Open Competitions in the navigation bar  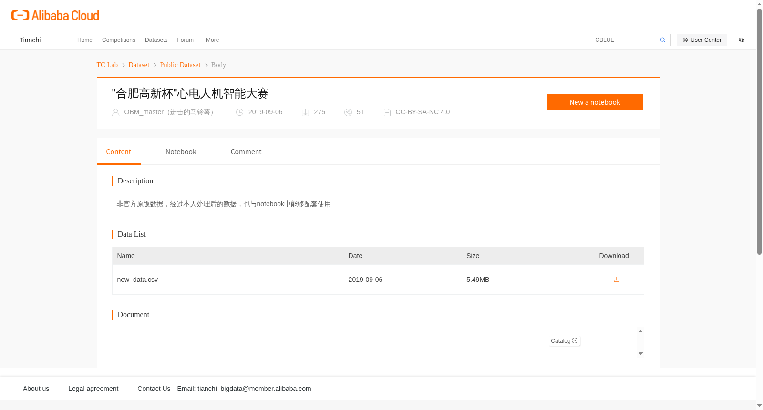pos(119,40)
